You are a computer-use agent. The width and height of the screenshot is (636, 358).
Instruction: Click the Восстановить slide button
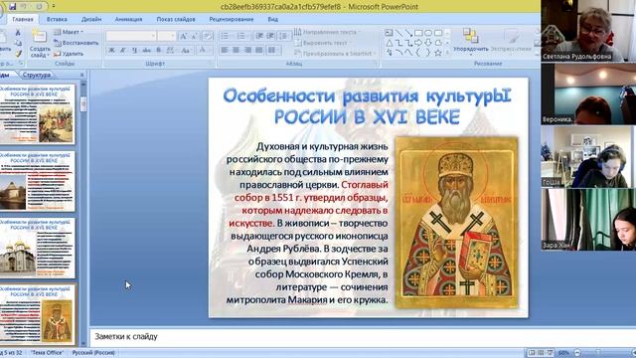(77, 43)
